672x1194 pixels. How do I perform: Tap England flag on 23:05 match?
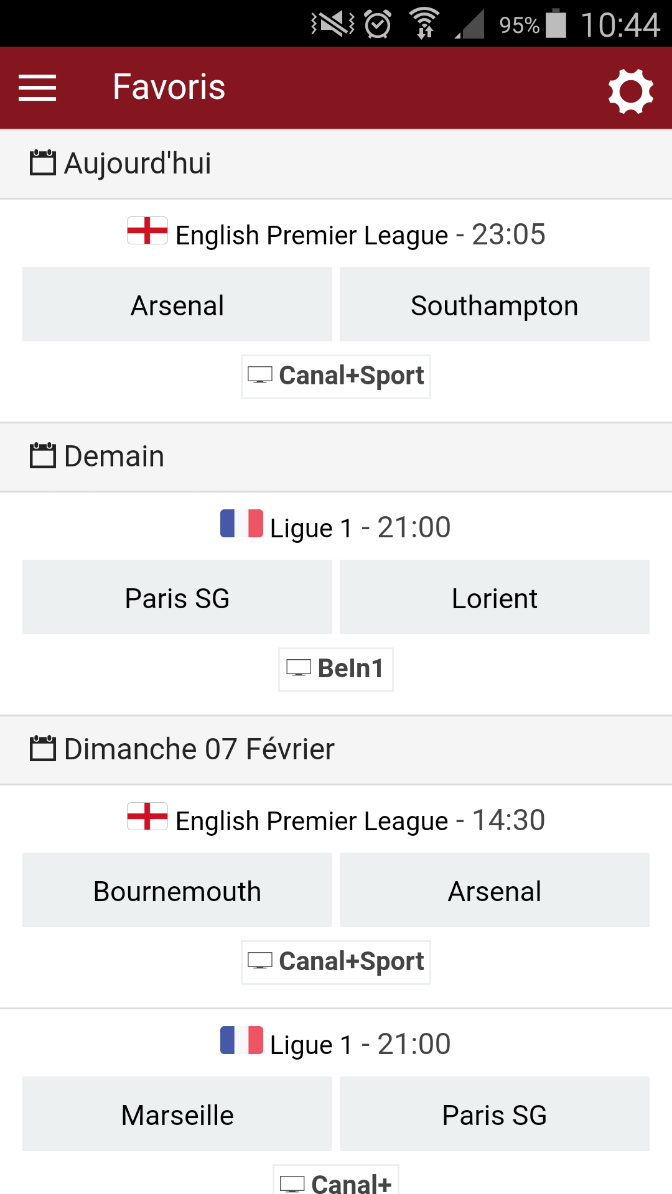click(x=147, y=231)
